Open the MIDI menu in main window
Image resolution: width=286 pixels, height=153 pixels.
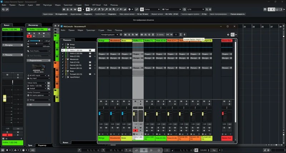38,5
